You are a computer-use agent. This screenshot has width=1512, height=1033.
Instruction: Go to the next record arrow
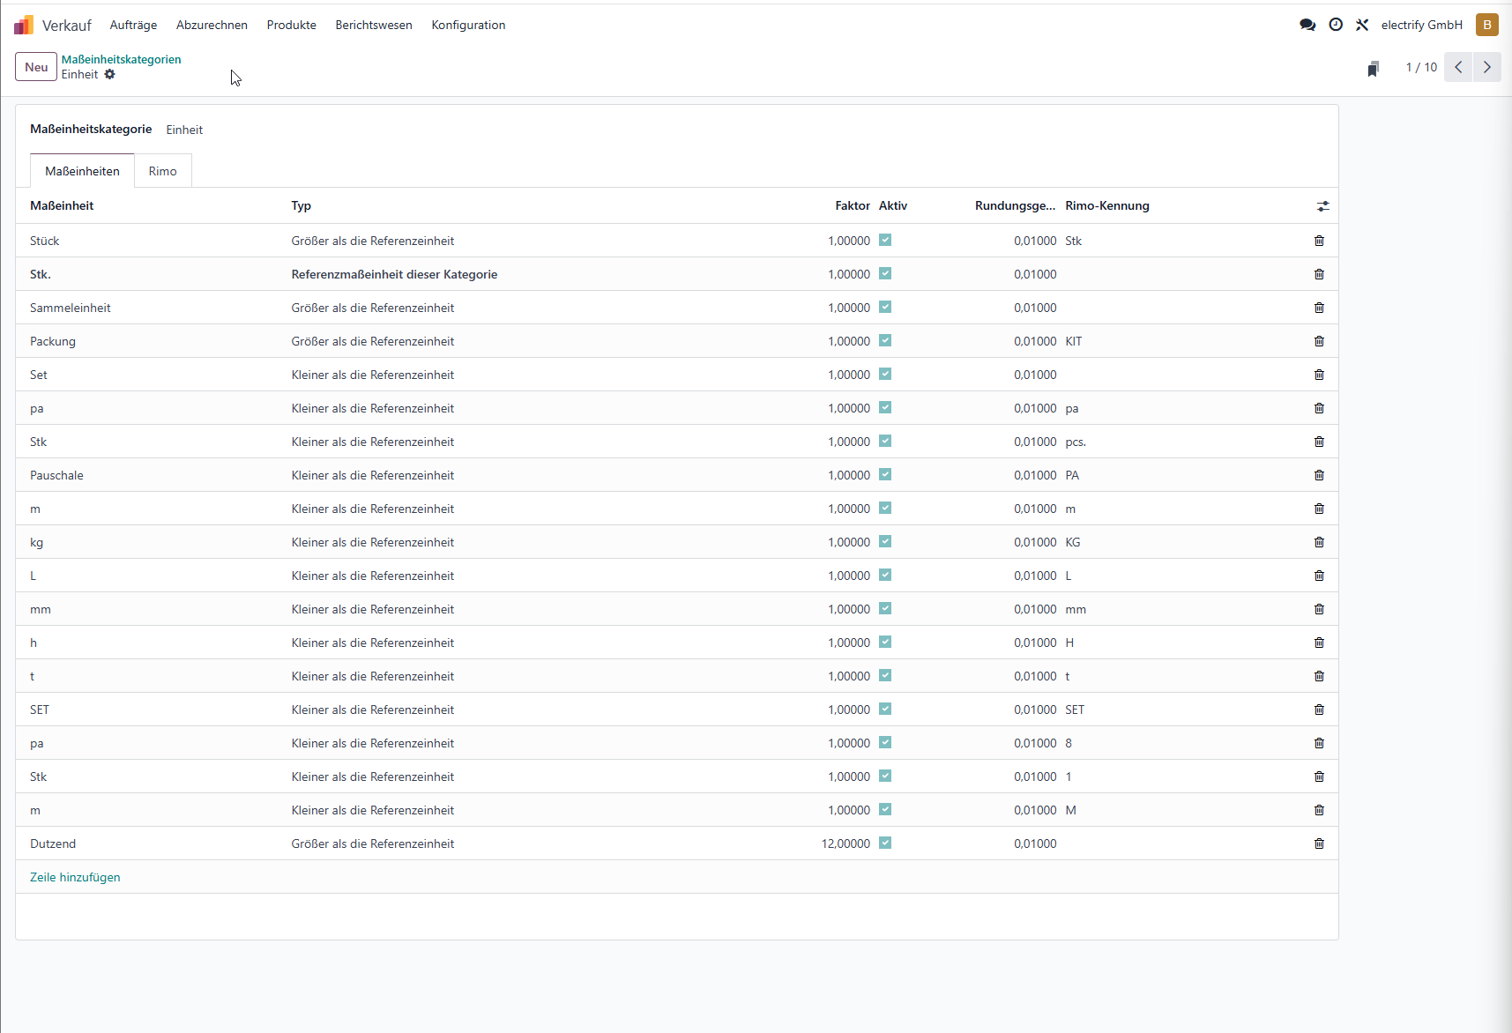coord(1487,67)
